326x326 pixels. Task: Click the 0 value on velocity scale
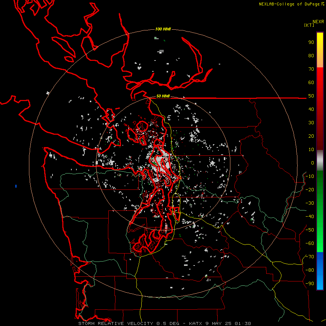tap(313, 163)
